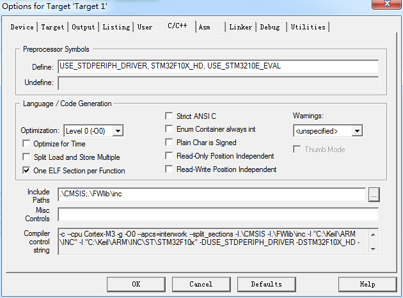Screen dimensions: 403x298
Task: Click the Defaults button
Action: [266, 284]
